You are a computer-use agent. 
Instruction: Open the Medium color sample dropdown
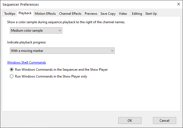(36, 31)
